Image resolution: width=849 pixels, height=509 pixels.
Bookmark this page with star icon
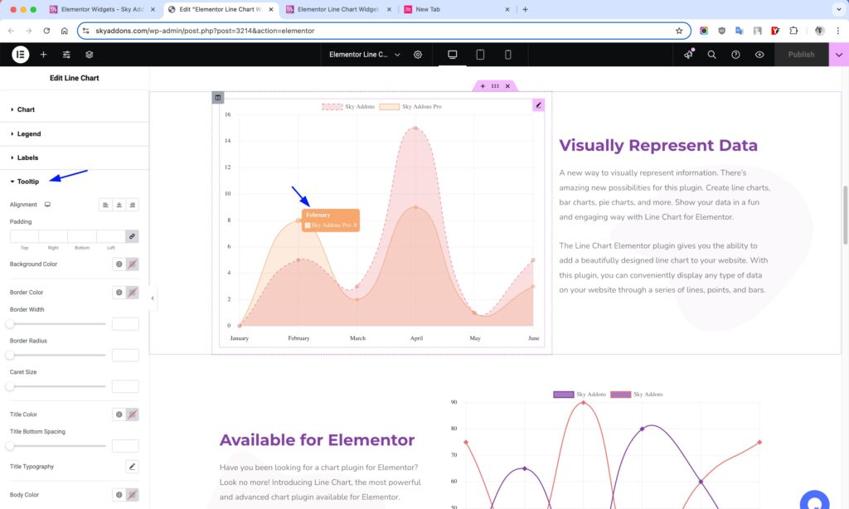click(x=679, y=31)
